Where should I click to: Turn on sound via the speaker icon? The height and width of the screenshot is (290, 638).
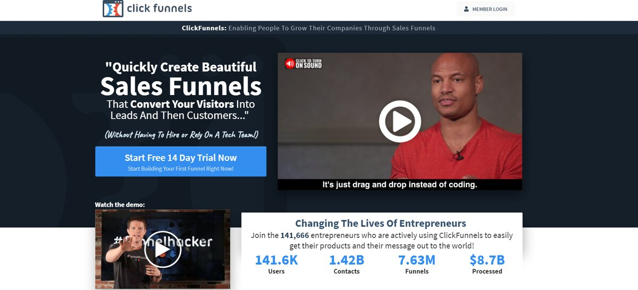[290, 64]
